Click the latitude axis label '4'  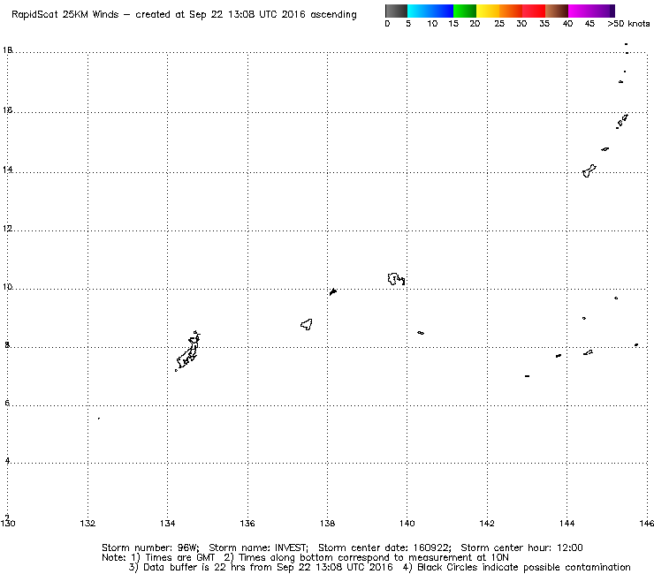[x=7, y=461]
